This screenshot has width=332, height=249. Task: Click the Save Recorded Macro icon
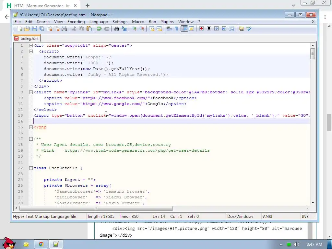click(x=231, y=29)
